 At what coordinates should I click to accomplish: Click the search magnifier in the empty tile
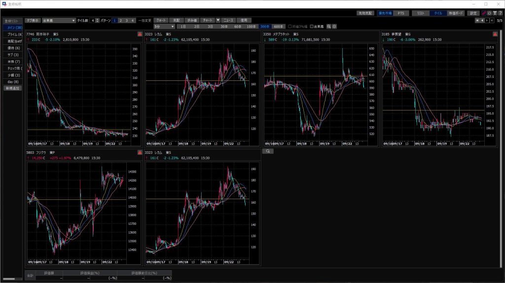[268, 152]
